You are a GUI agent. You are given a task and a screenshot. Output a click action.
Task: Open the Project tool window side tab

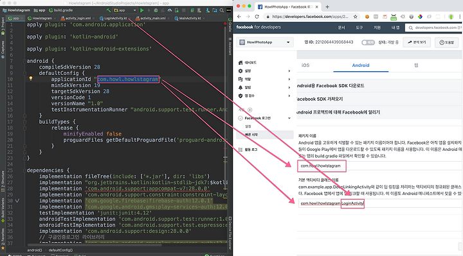point(3,26)
